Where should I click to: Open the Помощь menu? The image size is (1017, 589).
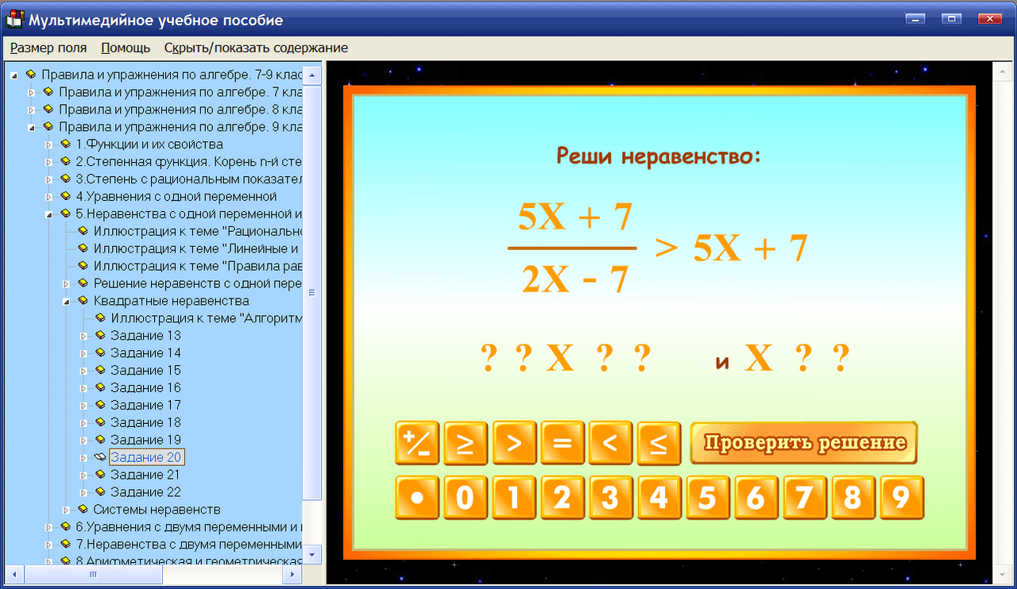point(125,48)
